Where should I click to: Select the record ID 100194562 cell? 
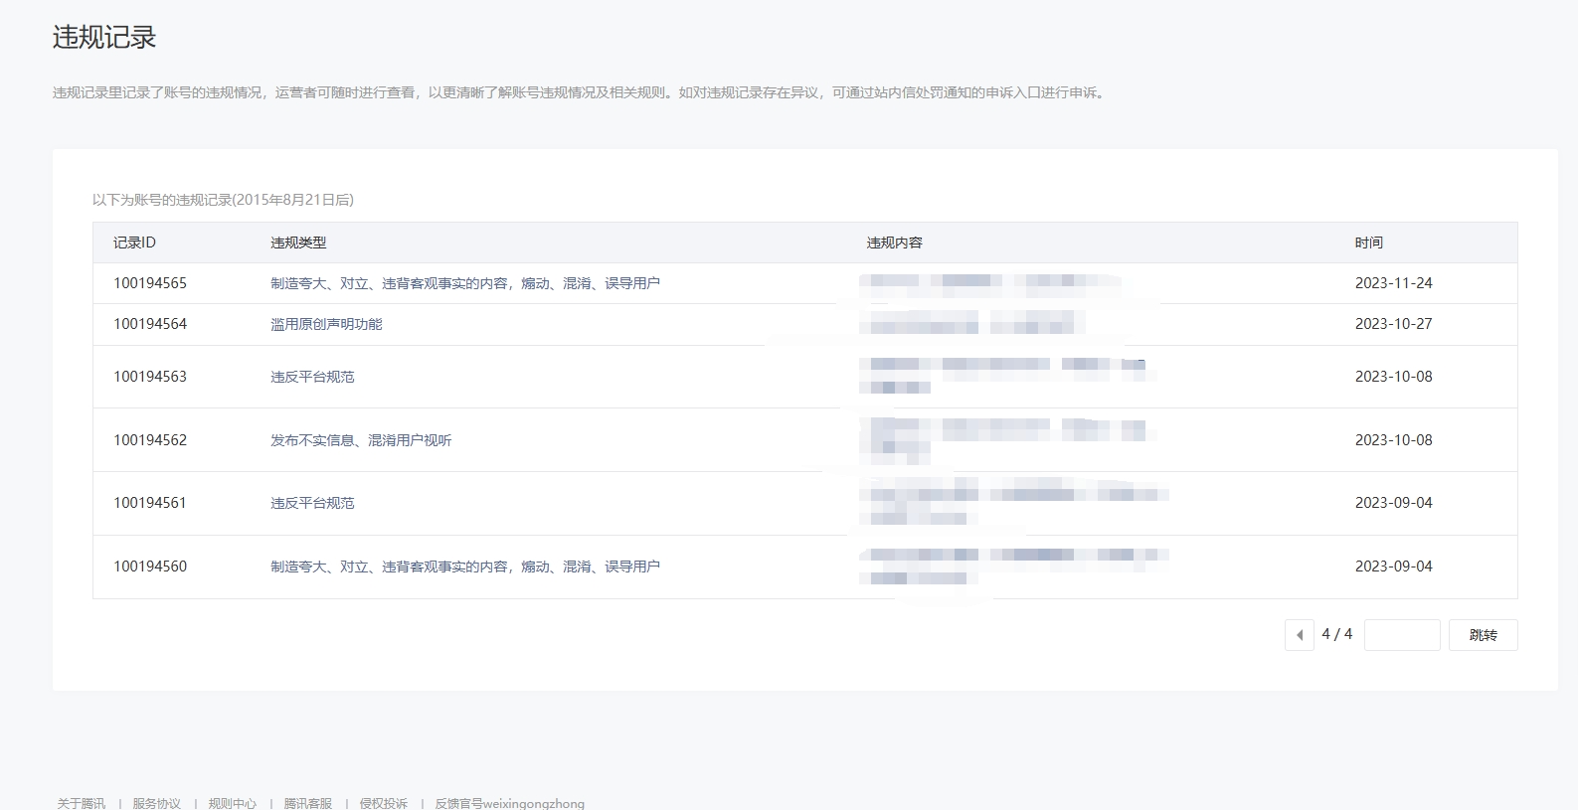point(150,440)
